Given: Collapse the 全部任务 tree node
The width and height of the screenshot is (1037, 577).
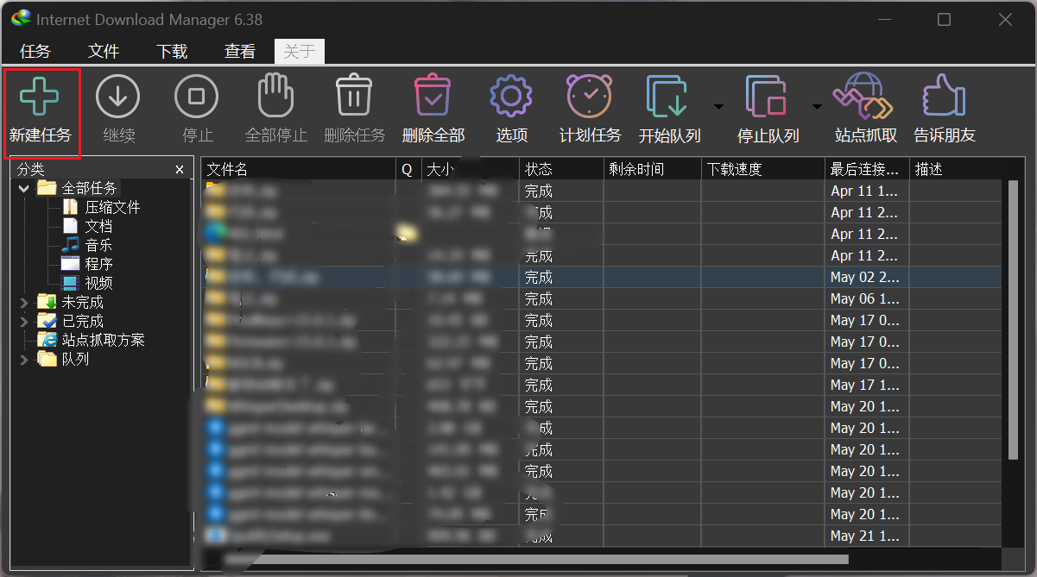Looking at the screenshot, I should 24,188.
